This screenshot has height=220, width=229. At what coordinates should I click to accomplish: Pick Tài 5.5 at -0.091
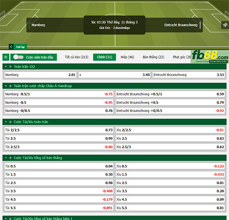(59, 208)
